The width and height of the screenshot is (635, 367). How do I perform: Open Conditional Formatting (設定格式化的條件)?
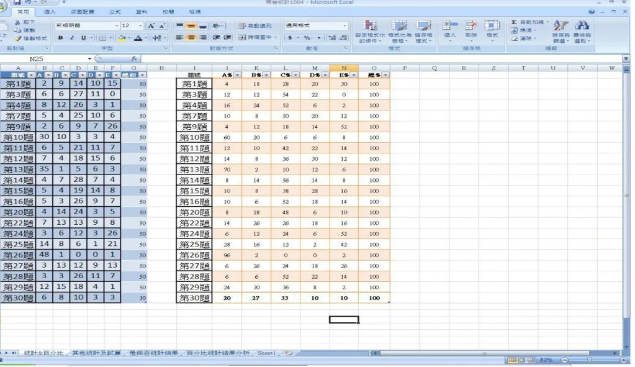(370, 31)
